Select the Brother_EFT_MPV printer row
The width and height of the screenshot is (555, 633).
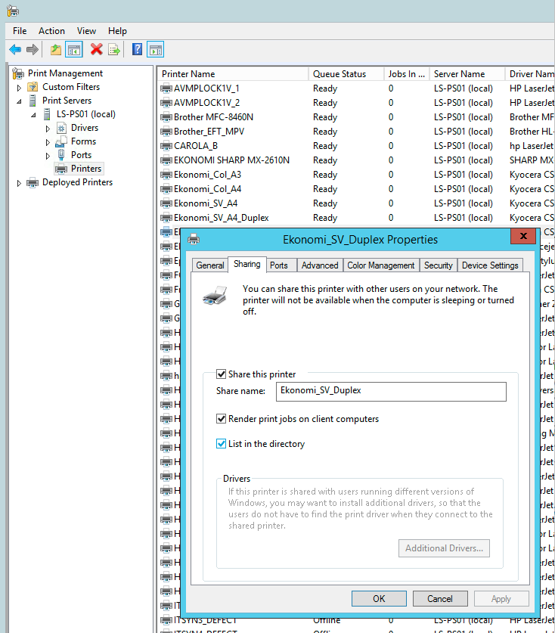pos(356,132)
